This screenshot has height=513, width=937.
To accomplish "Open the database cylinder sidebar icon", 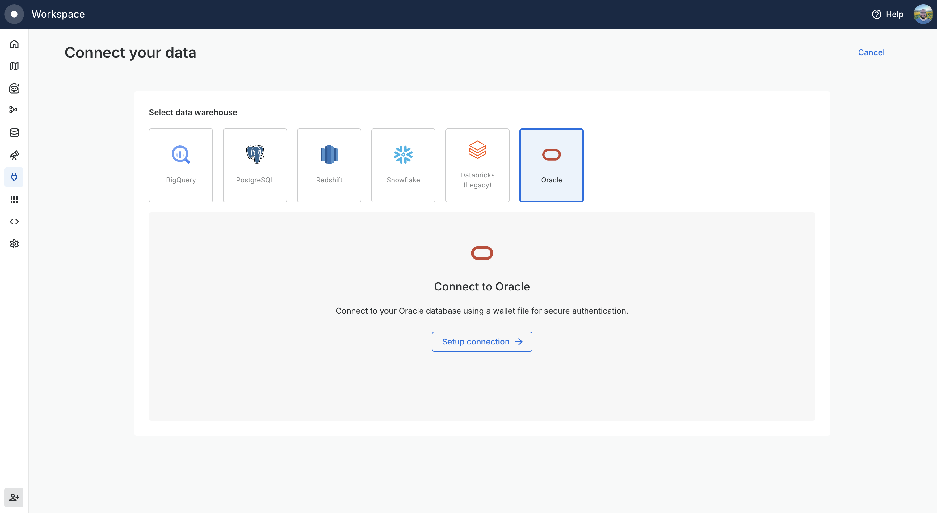I will pos(14,133).
